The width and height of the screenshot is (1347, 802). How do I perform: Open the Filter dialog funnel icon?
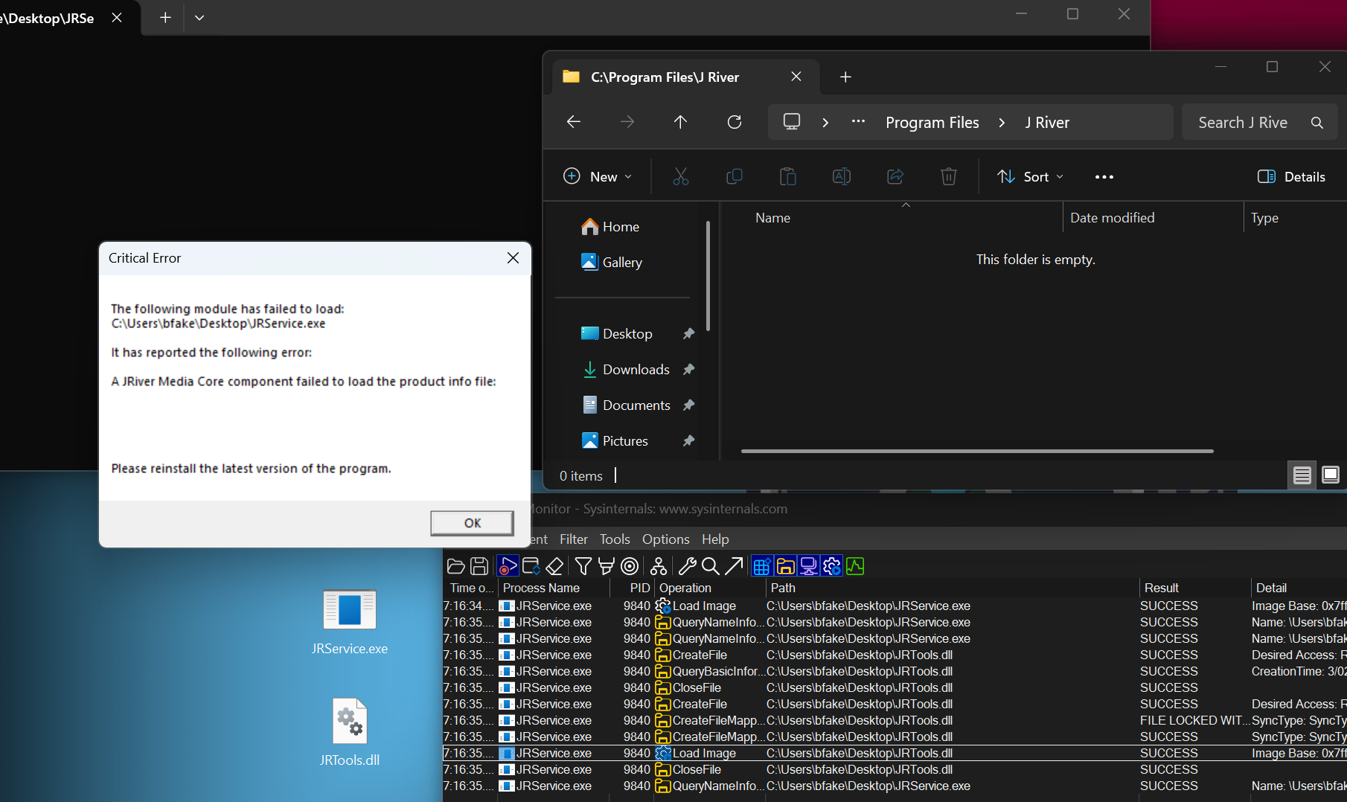pos(583,566)
